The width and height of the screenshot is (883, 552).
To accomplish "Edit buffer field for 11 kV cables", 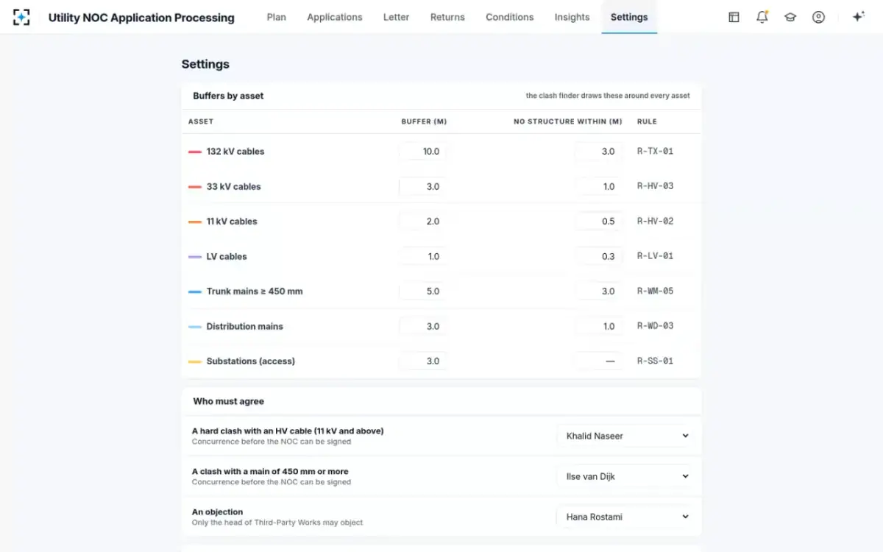I will (x=422, y=222).
